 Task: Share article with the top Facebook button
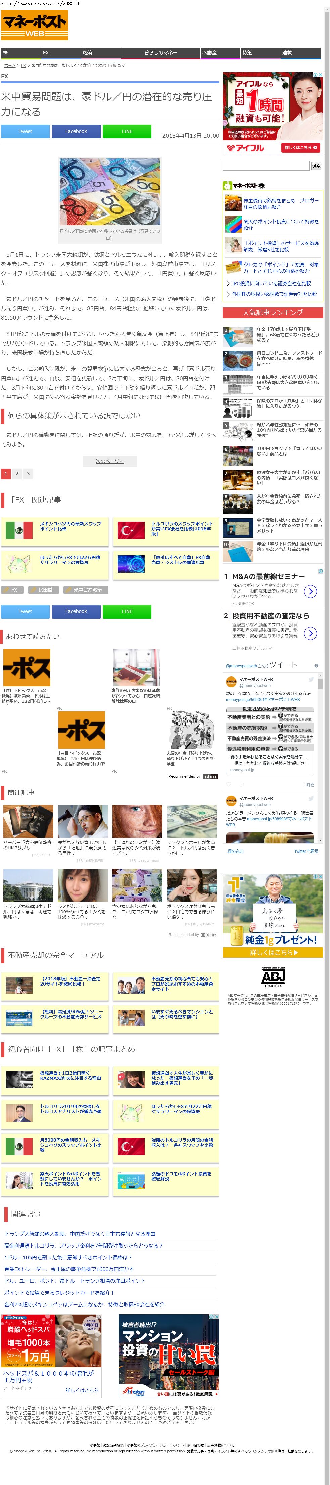[x=76, y=131]
